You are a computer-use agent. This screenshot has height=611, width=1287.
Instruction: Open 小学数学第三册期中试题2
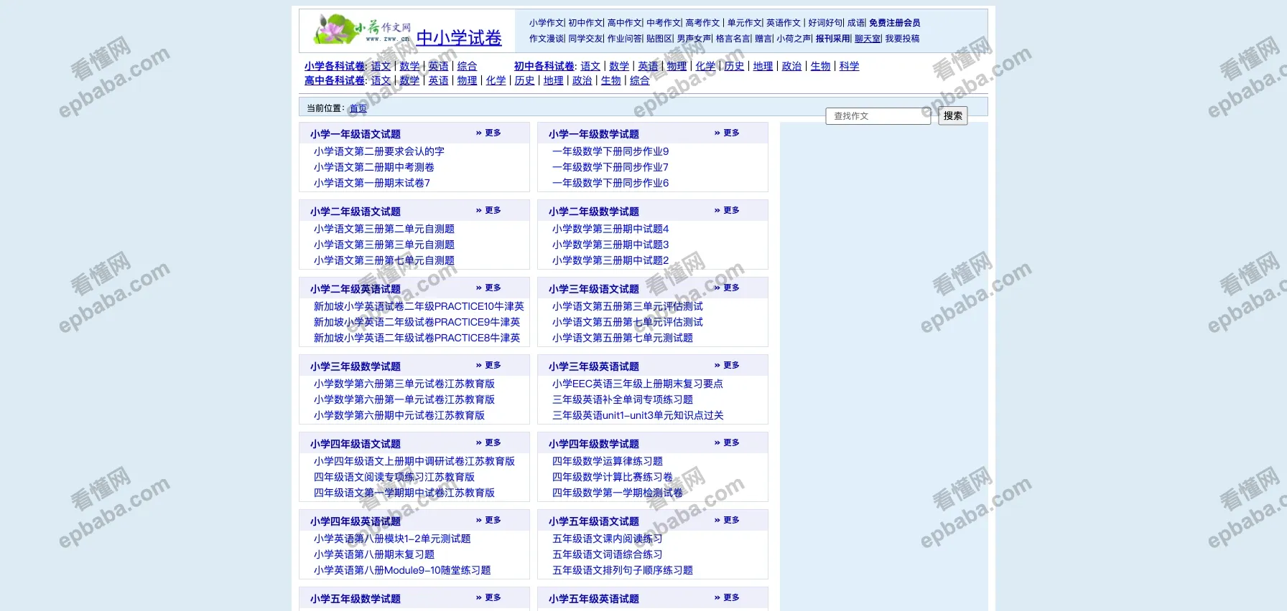coord(610,260)
